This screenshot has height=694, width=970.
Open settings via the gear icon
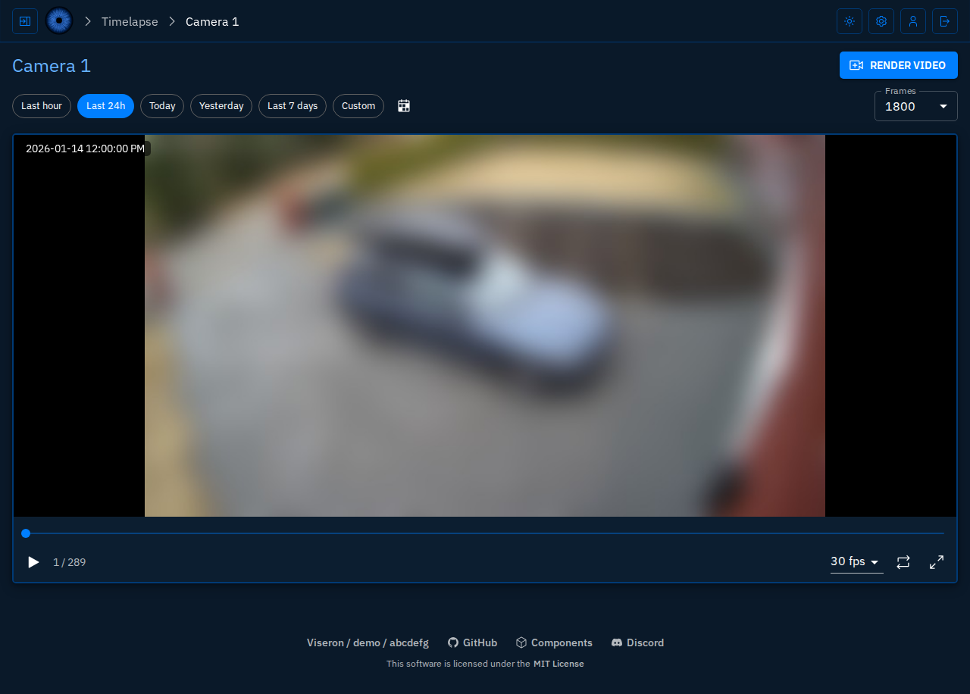[x=881, y=21]
